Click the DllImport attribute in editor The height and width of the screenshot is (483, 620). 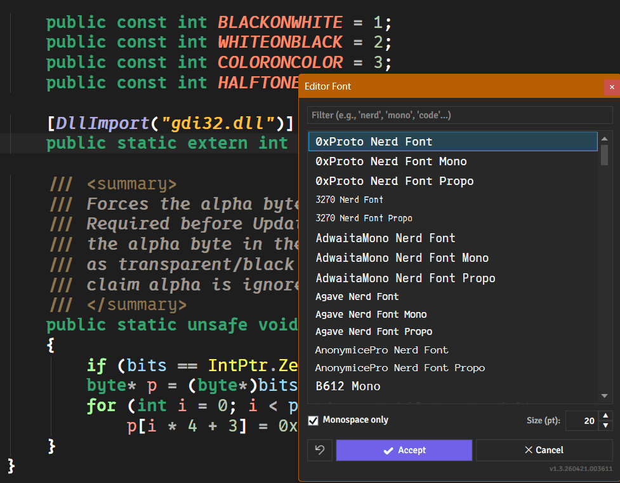102,123
